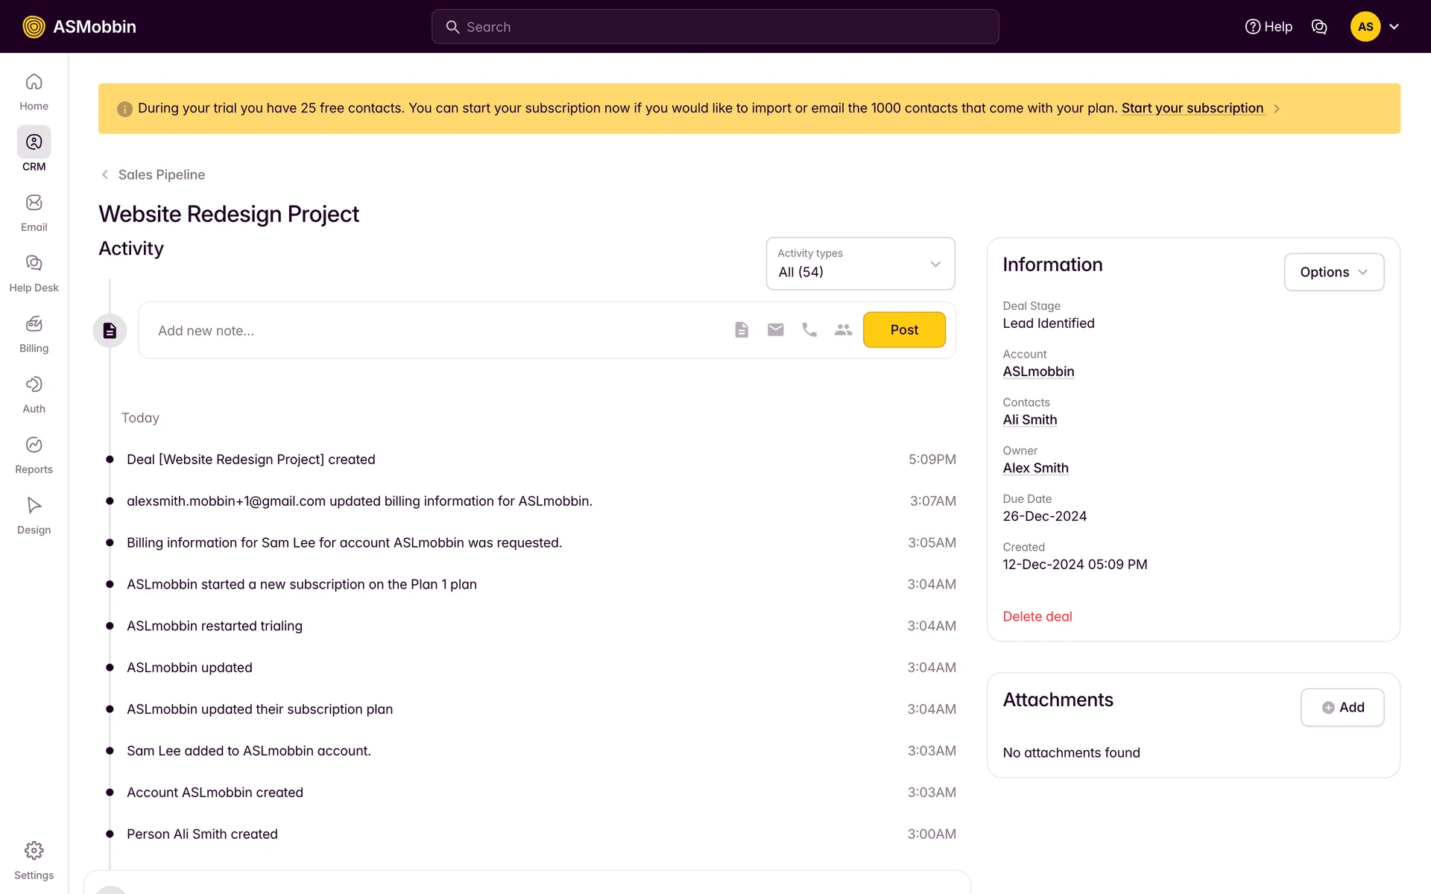Expand the AS user account menu

coord(1375,27)
